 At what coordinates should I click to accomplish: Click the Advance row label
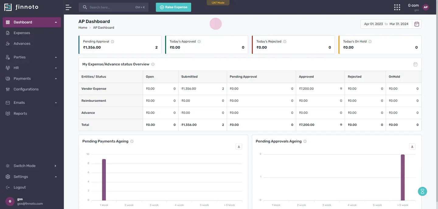88,113
